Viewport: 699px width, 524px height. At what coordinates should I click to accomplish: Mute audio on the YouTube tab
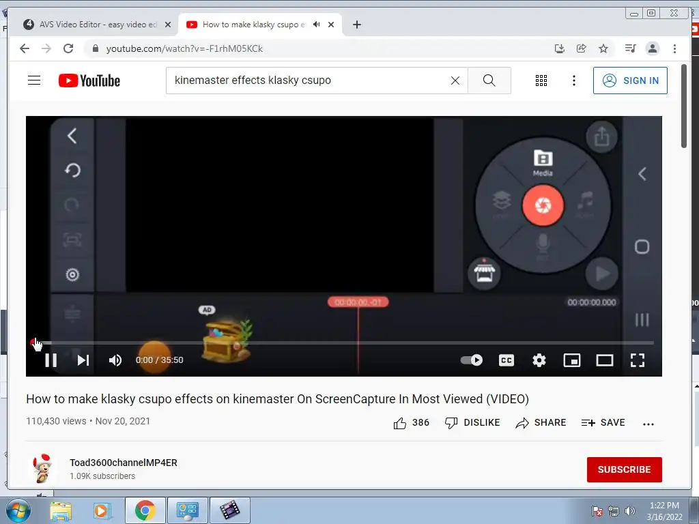click(x=317, y=25)
